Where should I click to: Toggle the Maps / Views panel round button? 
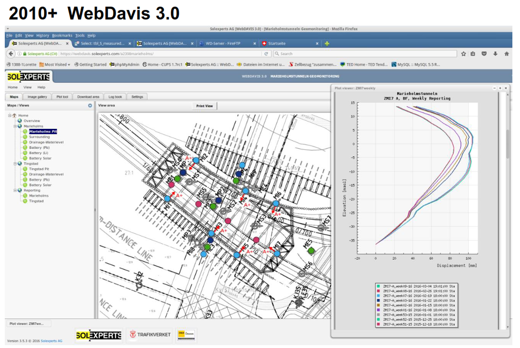coord(90,106)
